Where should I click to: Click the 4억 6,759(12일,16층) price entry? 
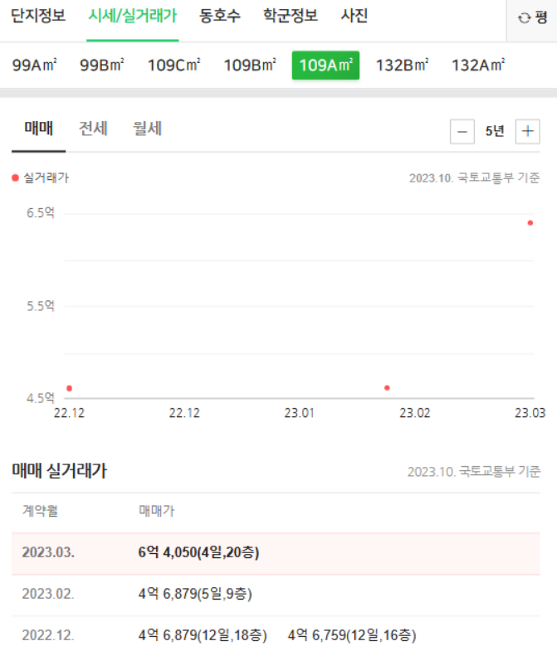click(x=352, y=635)
